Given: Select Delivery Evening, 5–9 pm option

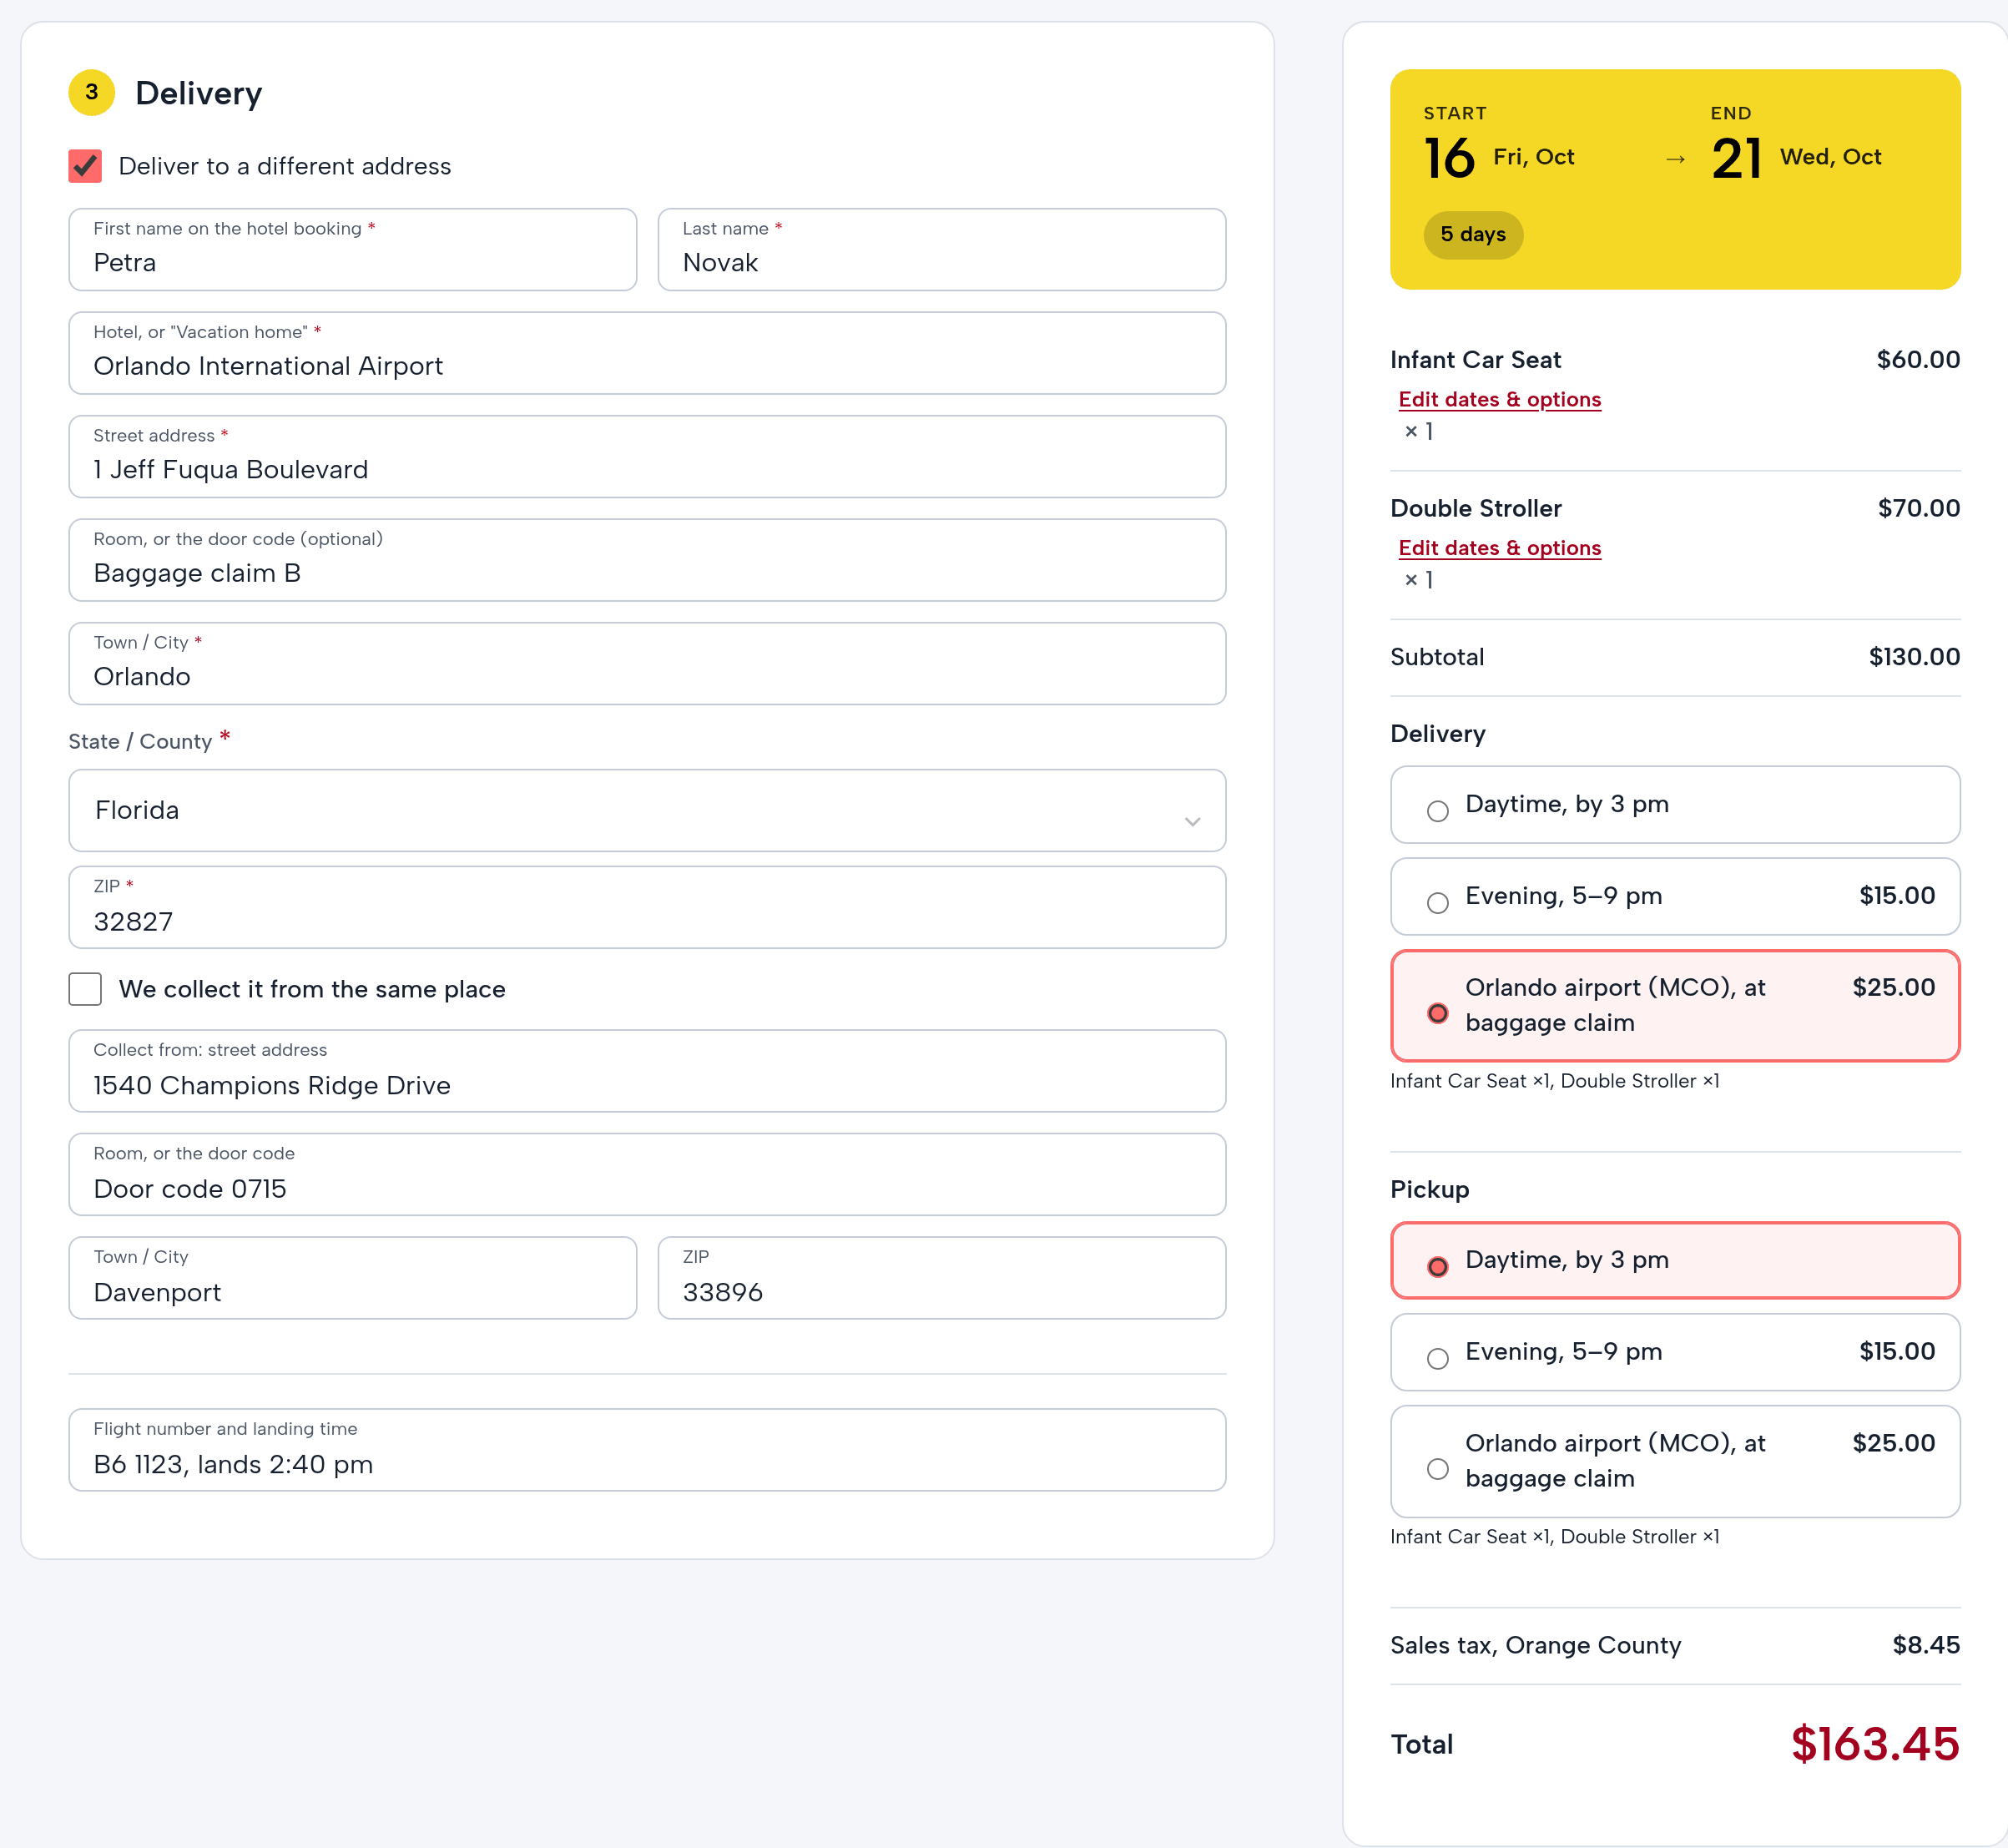Looking at the screenshot, I should (1675, 897).
